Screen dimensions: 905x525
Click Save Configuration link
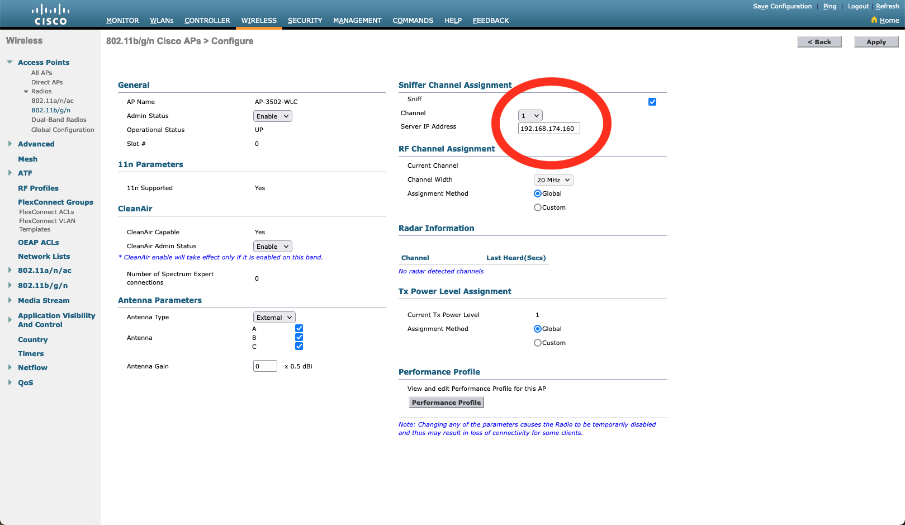pos(782,6)
